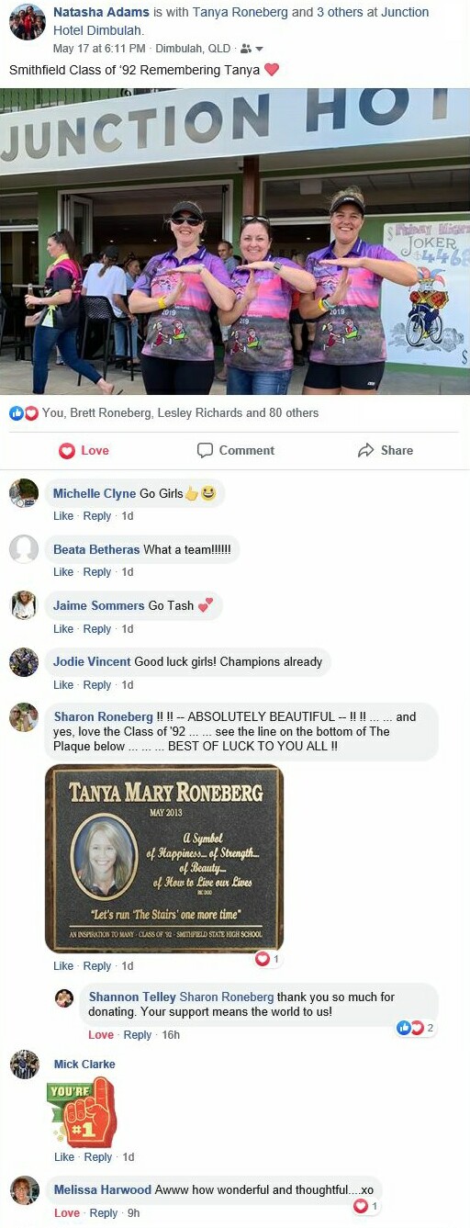View heart reaction on plaque comment

tap(267, 959)
